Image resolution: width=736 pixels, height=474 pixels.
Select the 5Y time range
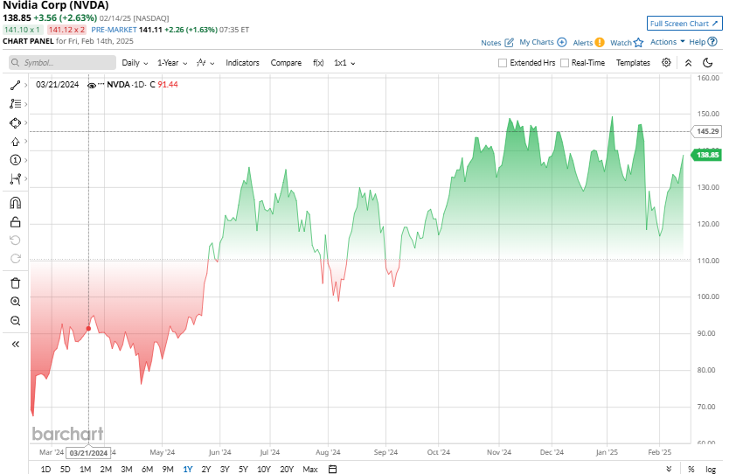(x=243, y=469)
